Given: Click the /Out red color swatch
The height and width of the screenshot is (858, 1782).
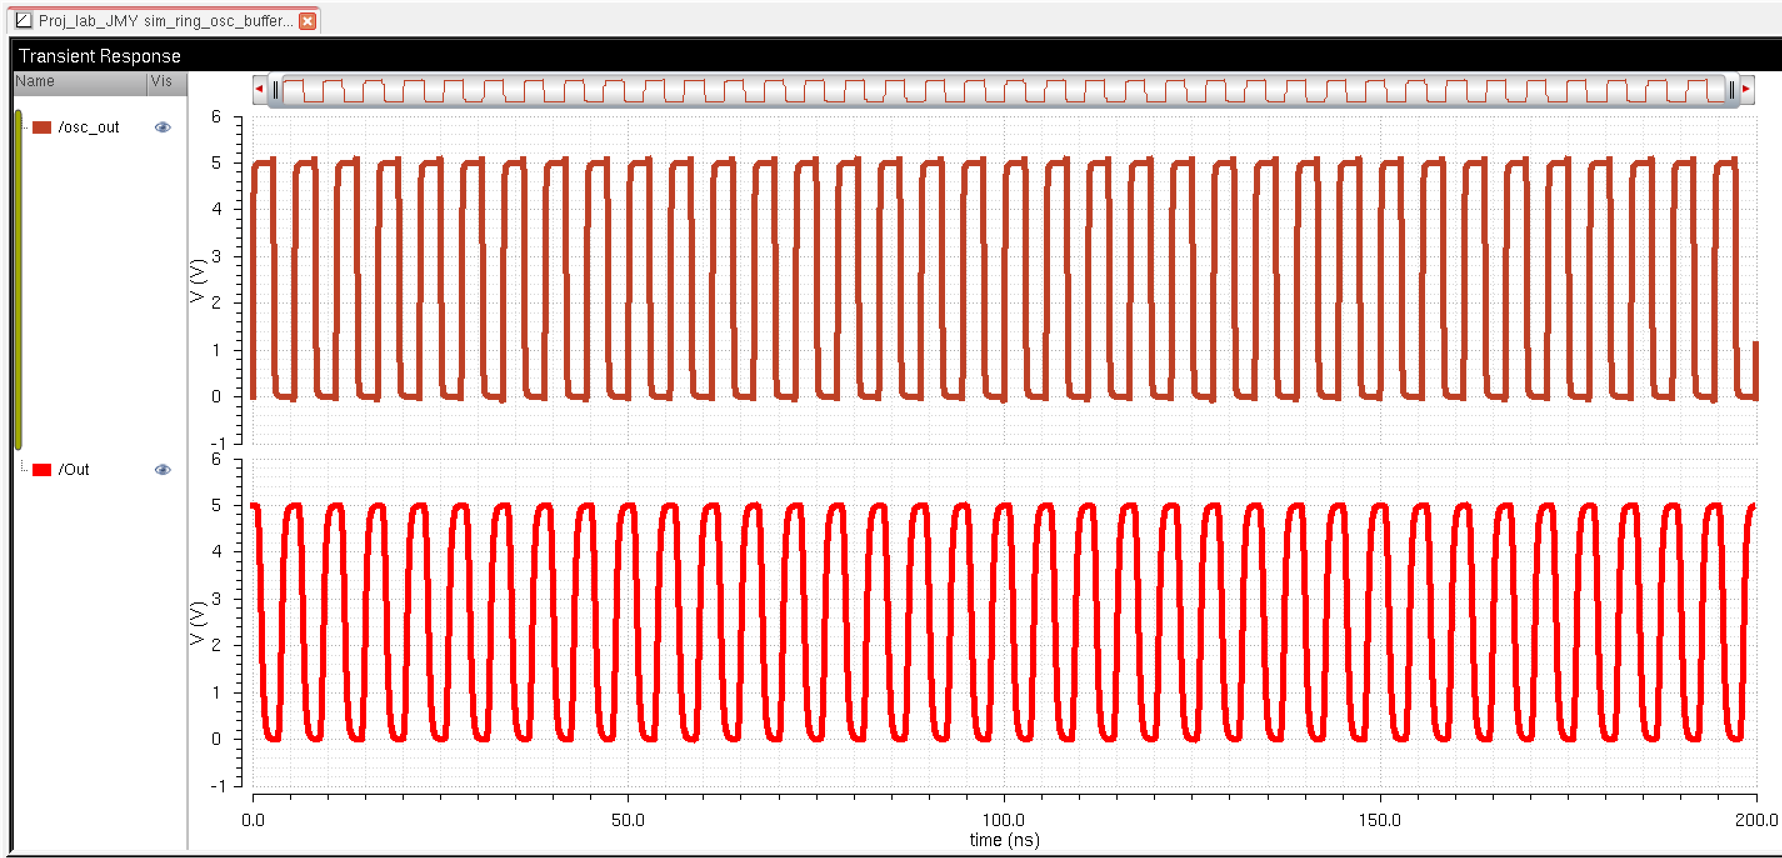Looking at the screenshot, I should tap(43, 469).
